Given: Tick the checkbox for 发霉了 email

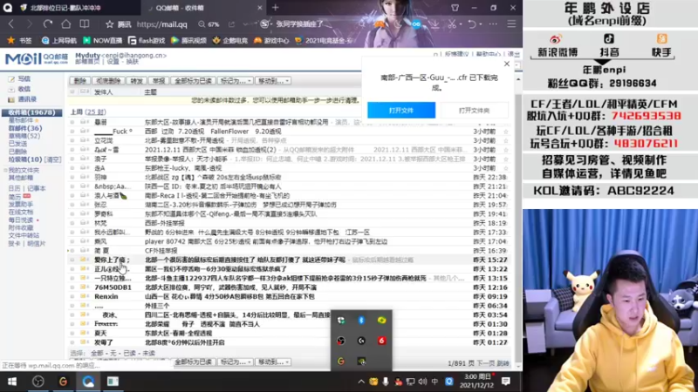Looking at the screenshot, I should tap(72, 342).
